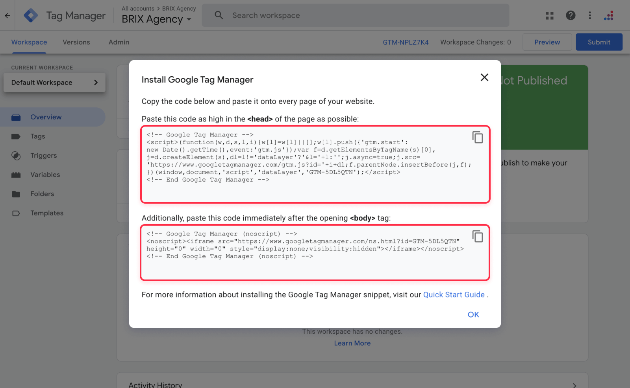630x388 pixels.
Task: Click the Learn More link
Action: point(352,343)
